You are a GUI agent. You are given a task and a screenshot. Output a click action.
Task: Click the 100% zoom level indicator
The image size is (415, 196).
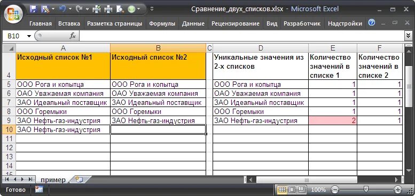point(318,190)
